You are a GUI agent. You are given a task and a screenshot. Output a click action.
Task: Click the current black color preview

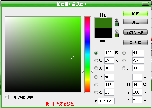pos(103,33)
